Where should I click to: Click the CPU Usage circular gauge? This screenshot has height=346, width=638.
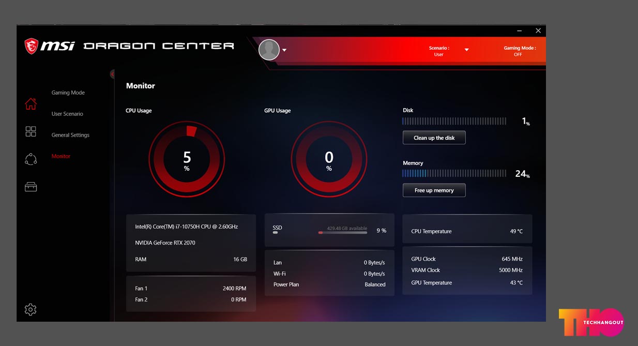click(x=187, y=159)
